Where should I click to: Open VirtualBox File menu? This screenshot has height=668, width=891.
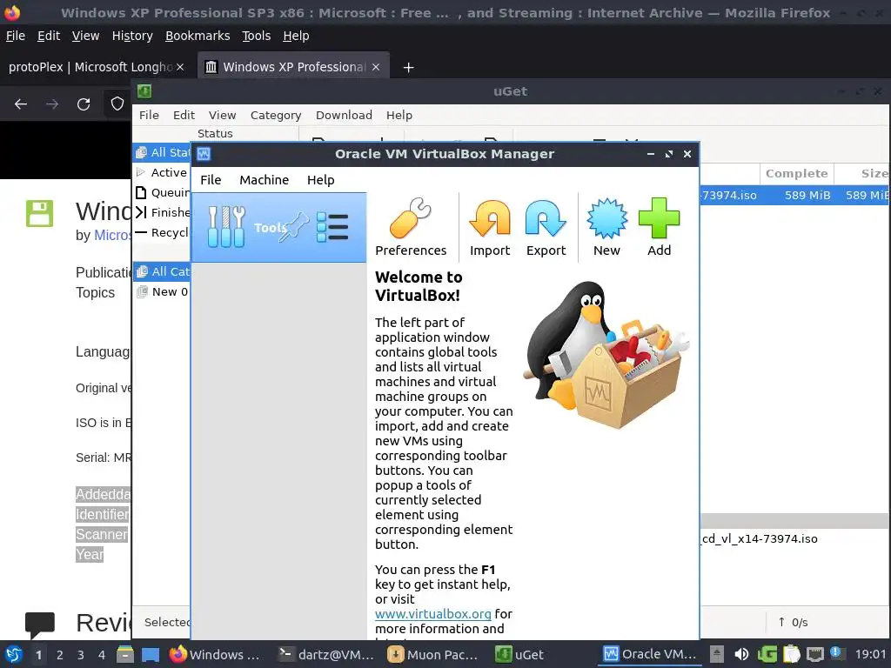[x=211, y=180]
